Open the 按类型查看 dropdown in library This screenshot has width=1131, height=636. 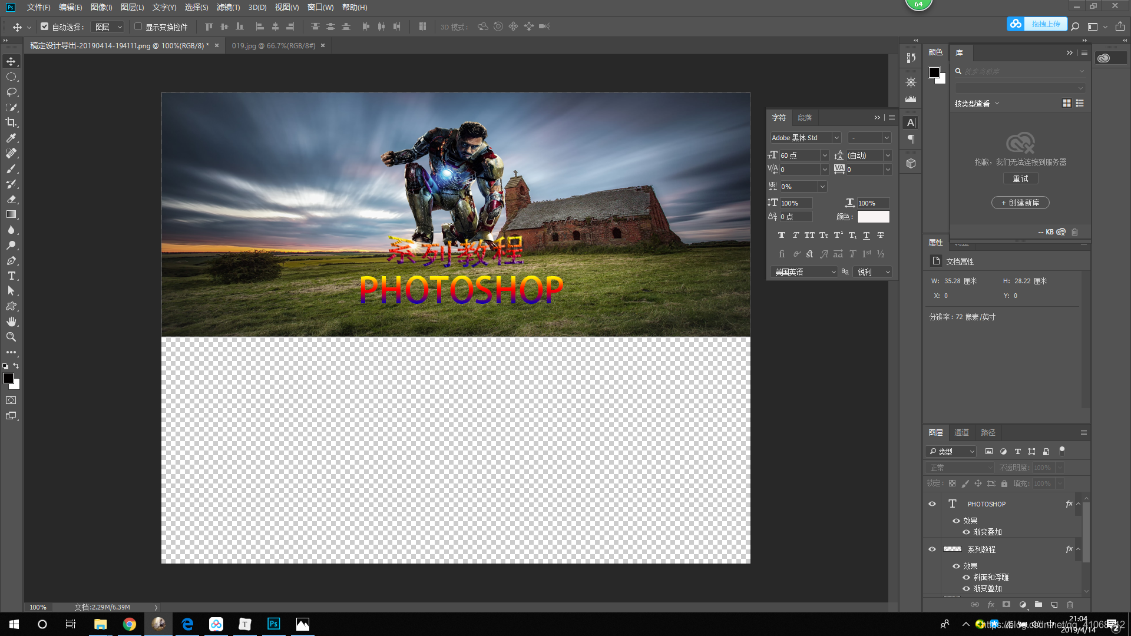tap(977, 104)
